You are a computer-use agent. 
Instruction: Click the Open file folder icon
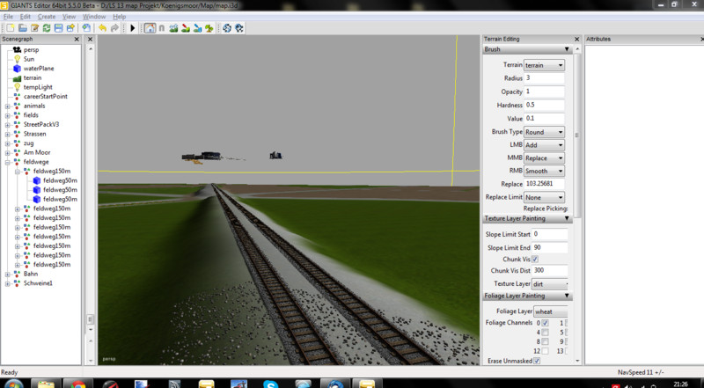coord(21,28)
